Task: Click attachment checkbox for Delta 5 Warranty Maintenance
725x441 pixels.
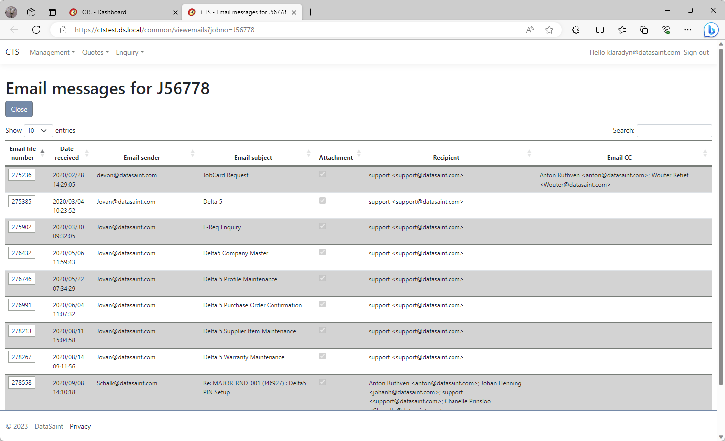Action: click(x=322, y=356)
